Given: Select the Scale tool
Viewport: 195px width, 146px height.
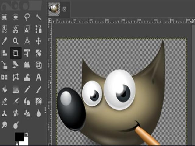Looking at the screenshot, I should point(4,65).
